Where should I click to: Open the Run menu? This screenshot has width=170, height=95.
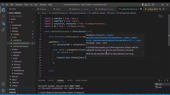(36, 5)
